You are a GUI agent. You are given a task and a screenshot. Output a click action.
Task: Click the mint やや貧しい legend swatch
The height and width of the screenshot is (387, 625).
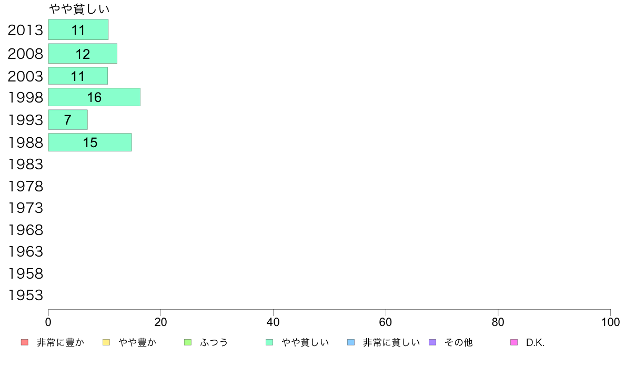pos(269,342)
